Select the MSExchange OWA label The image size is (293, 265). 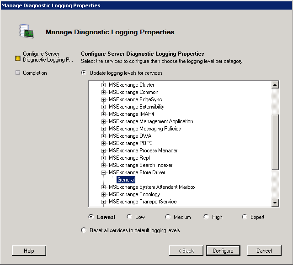pyautogui.click(x=130, y=136)
